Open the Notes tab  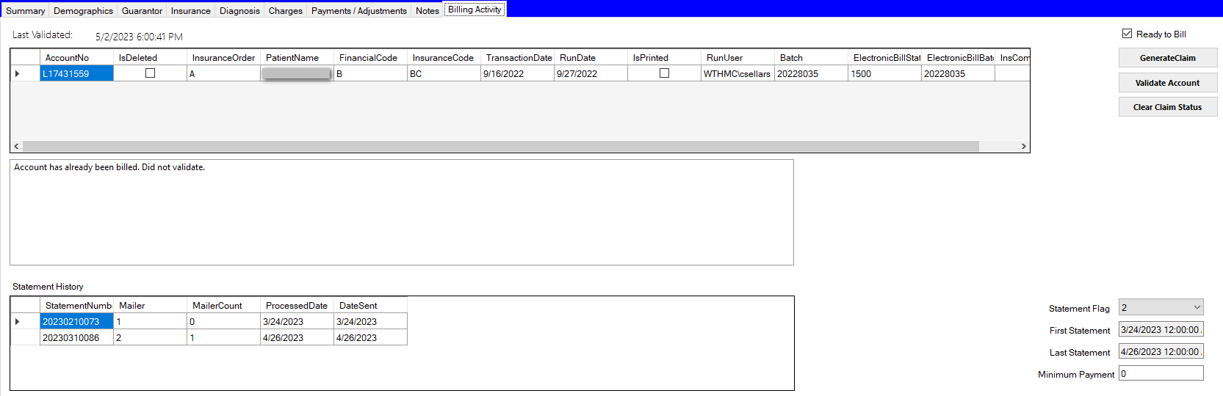pyautogui.click(x=427, y=10)
